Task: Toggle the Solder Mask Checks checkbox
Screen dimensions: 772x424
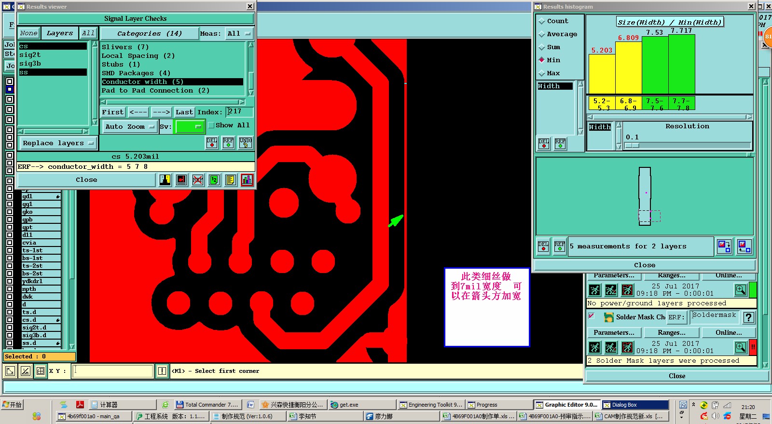Action: (591, 316)
